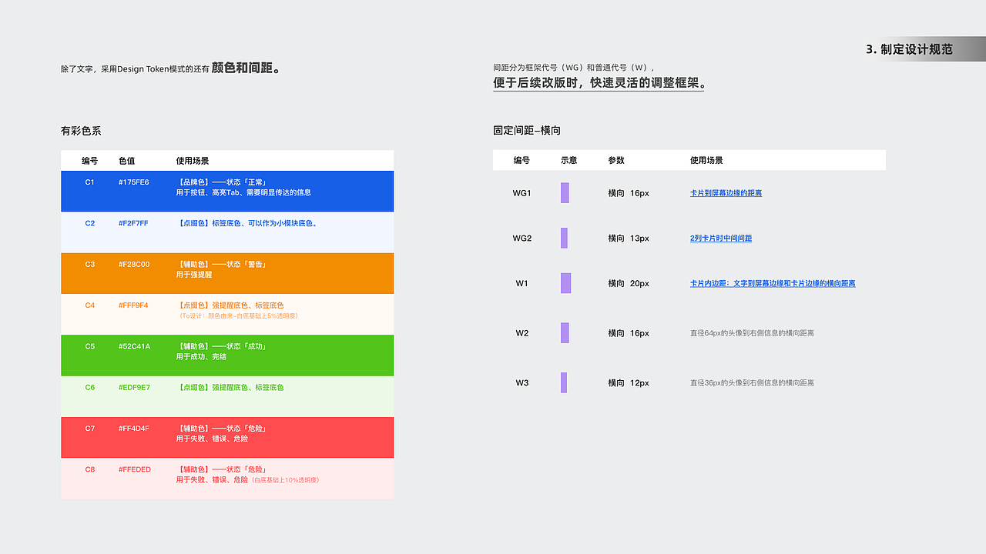Click the heading 3. 制定设计规范
This screenshot has height=554, width=986.
tap(909, 49)
